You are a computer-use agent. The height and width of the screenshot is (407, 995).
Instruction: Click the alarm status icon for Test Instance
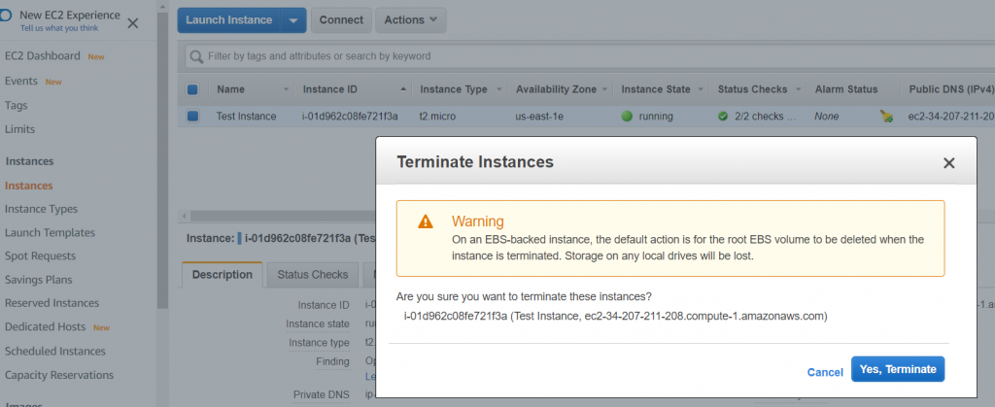click(x=885, y=117)
